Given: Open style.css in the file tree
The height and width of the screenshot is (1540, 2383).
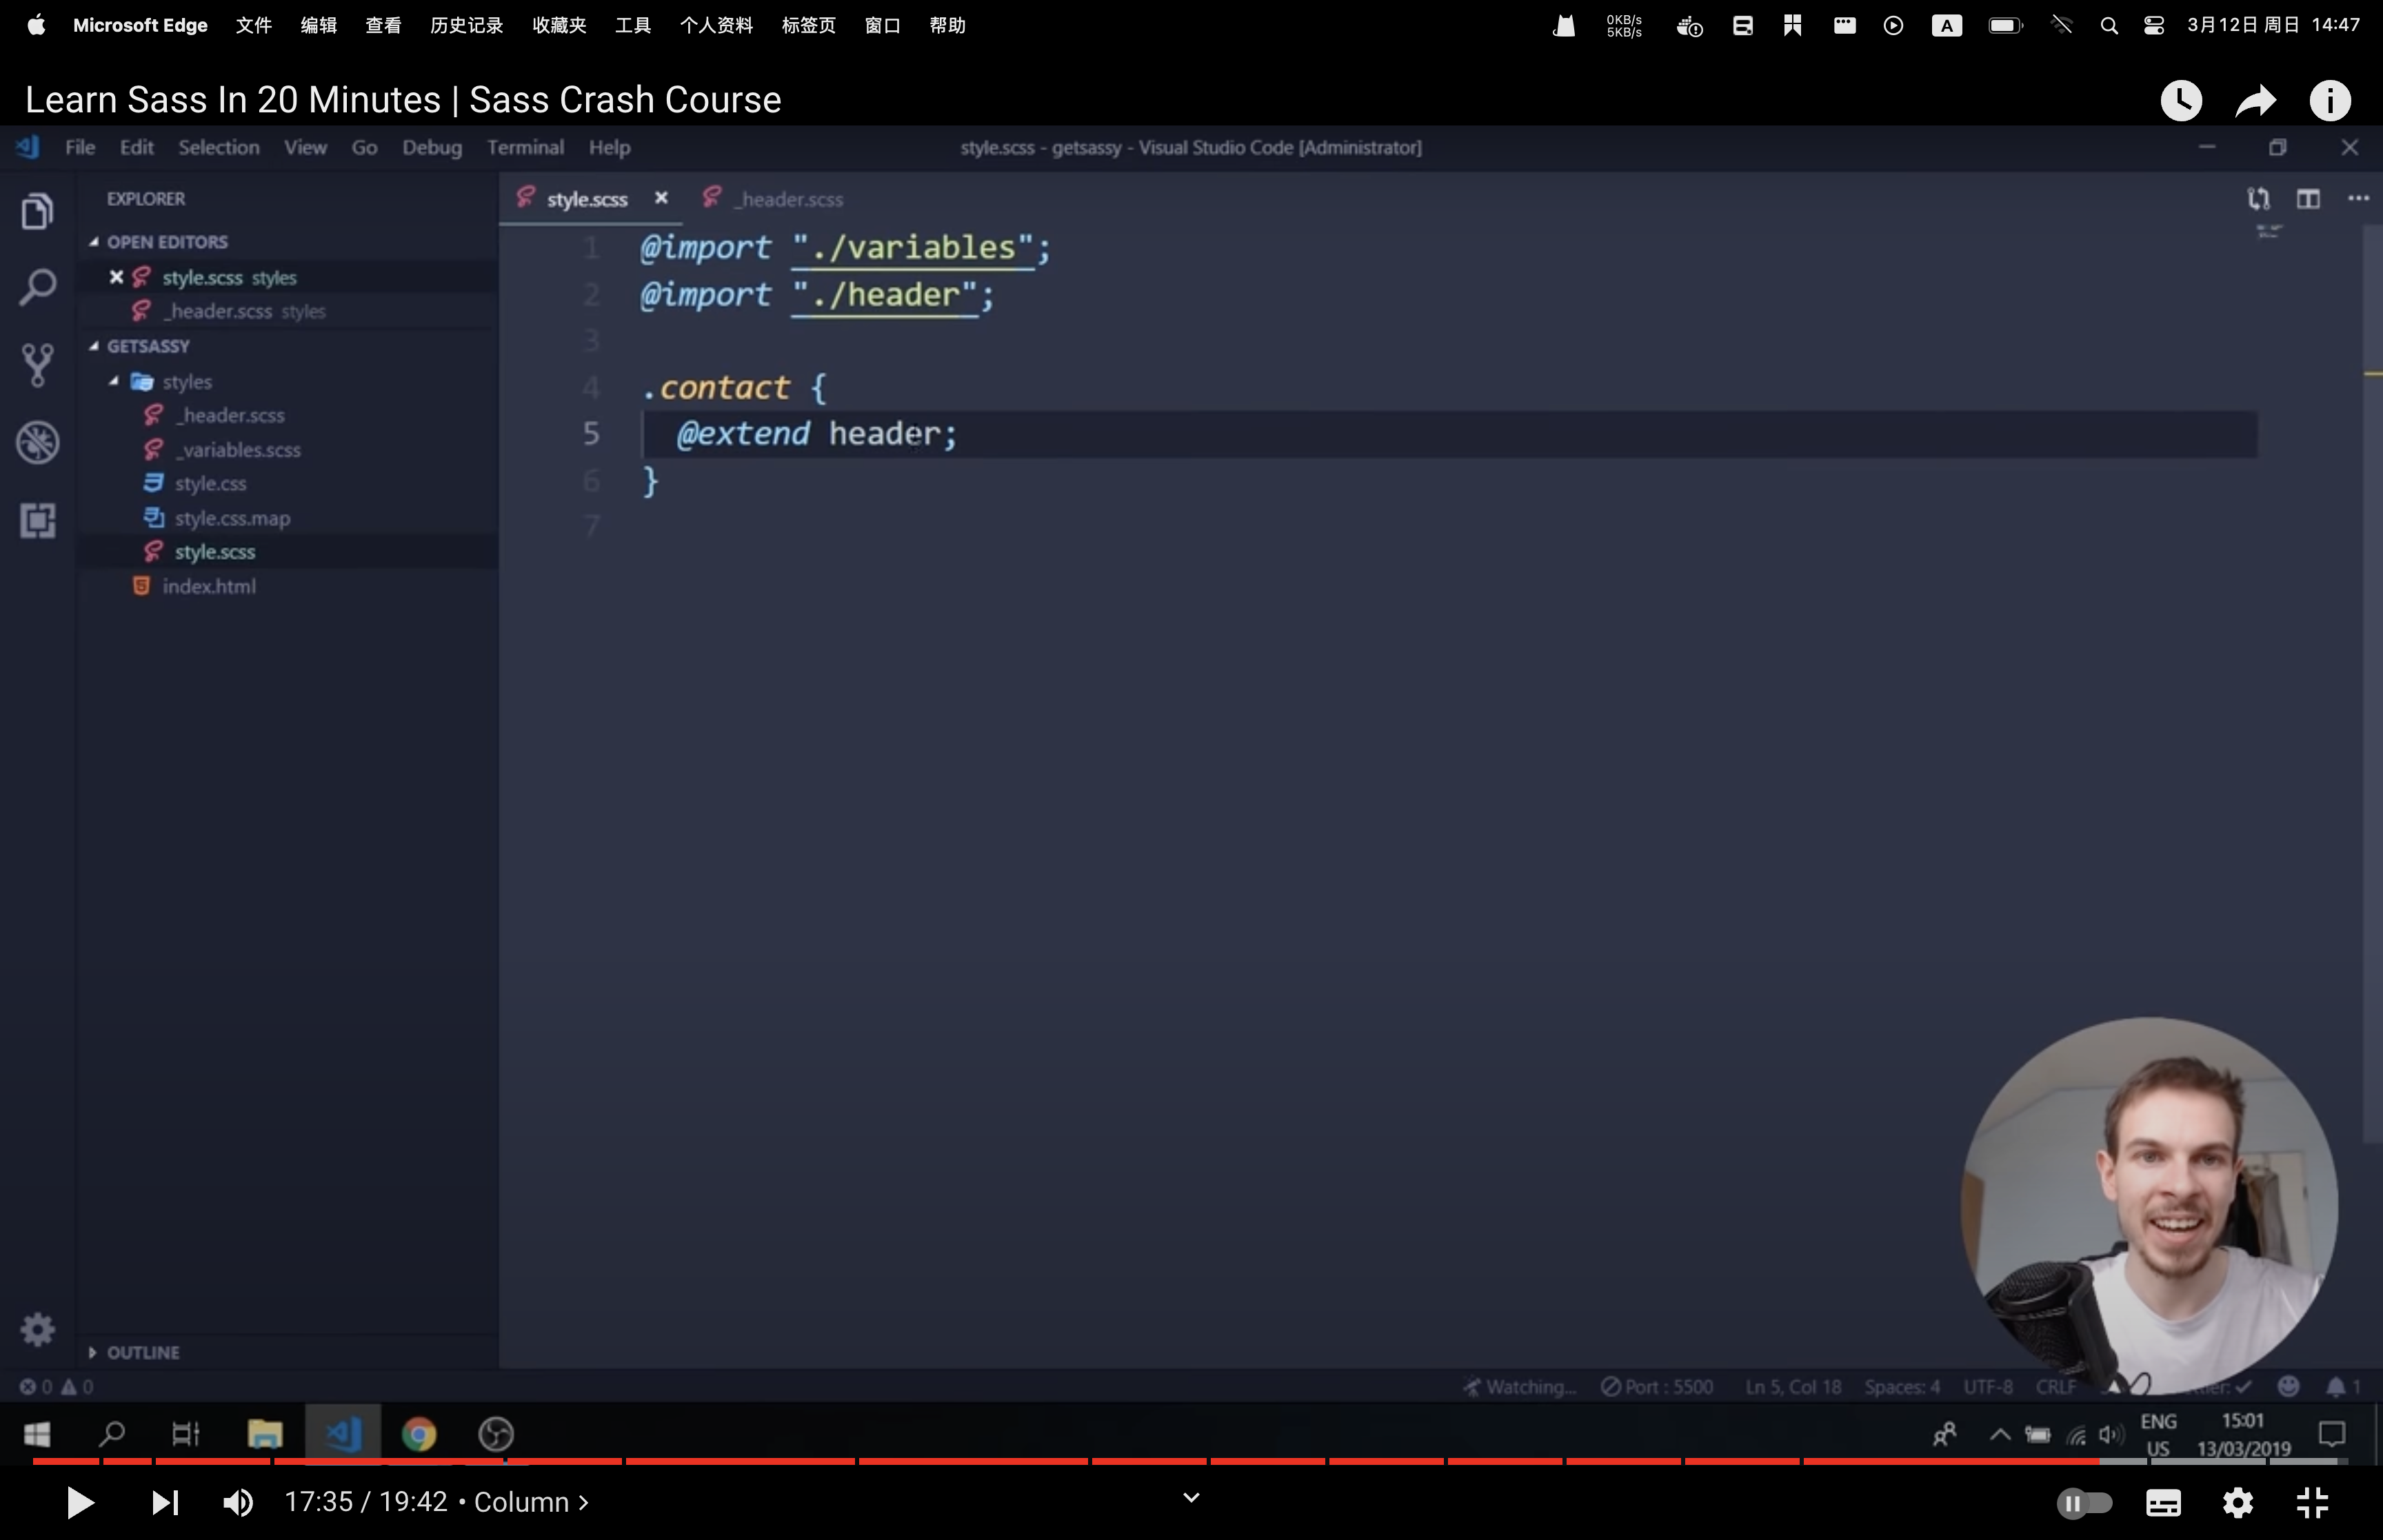Looking at the screenshot, I should pyautogui.click(x=209, y=484).
